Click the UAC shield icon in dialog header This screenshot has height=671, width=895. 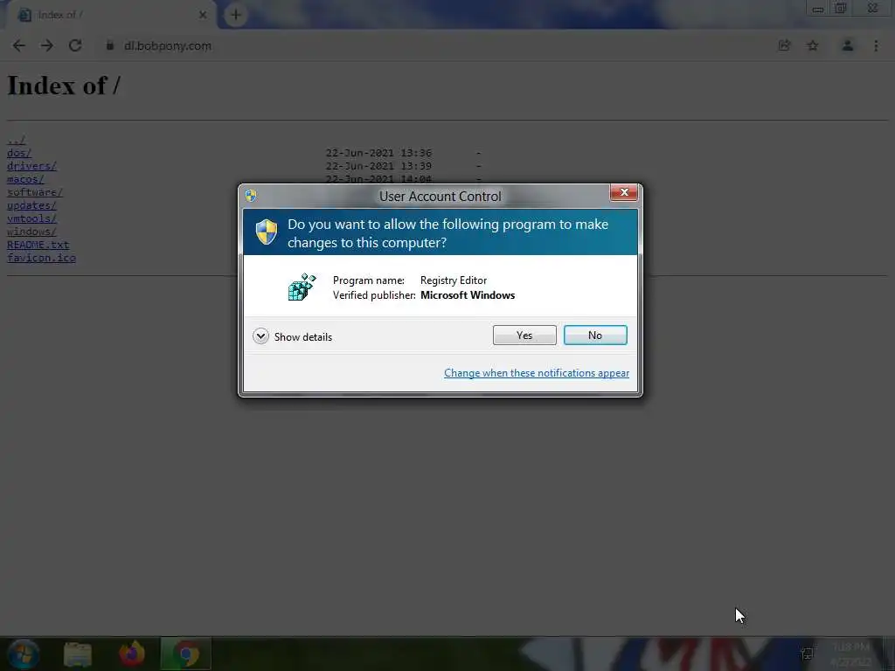click(x=266, y=232)
